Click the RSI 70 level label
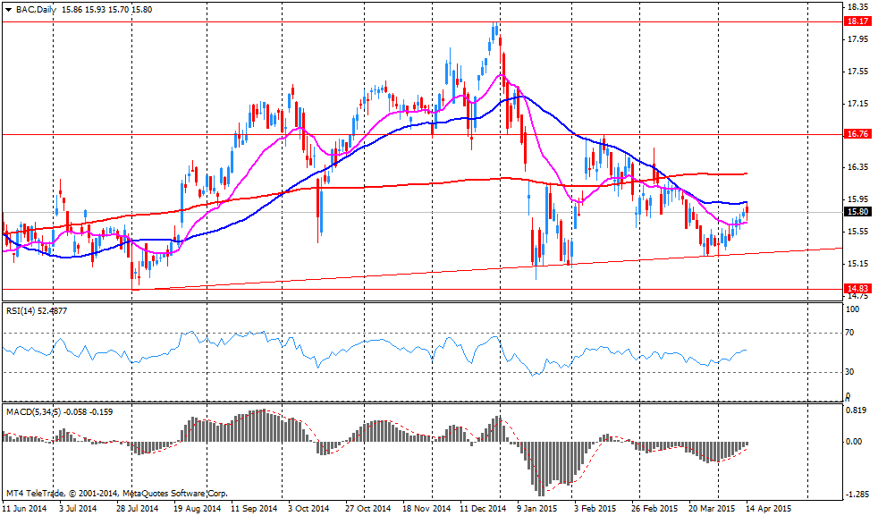 tap(849, 333)
